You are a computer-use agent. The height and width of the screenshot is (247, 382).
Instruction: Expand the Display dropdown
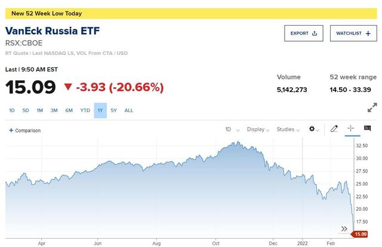(258, 129)
